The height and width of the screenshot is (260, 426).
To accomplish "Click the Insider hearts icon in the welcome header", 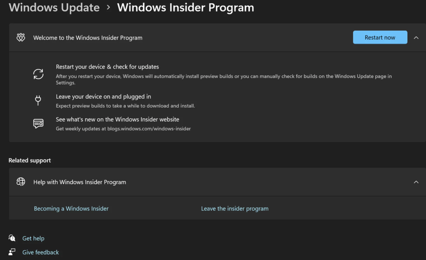I will click(20, 38).
